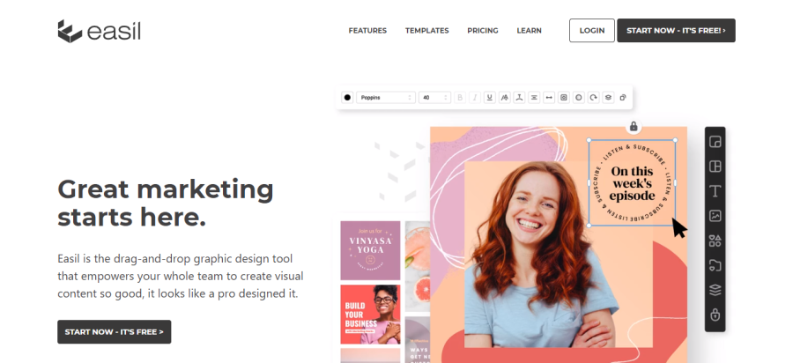The height and width of the screenshot is (363, 793).
Task: Click the layer order stack icon
Action: [x=608, y=98]
